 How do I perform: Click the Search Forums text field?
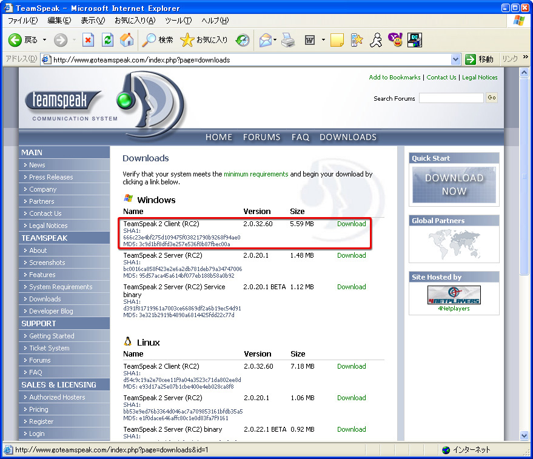click(x=451, y=98)
